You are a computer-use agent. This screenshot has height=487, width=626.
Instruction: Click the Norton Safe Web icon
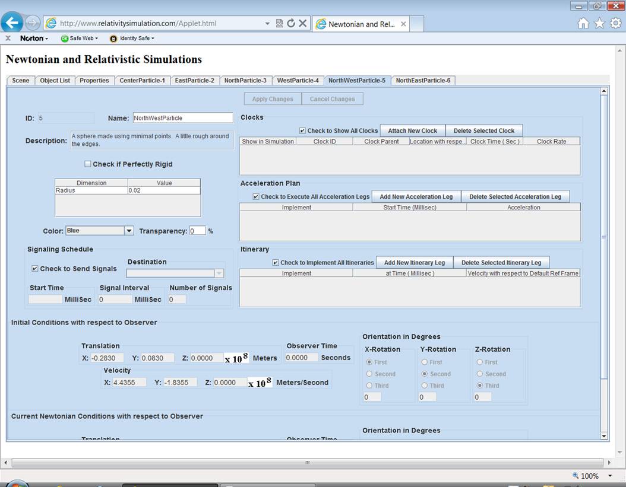pos(65,39)
